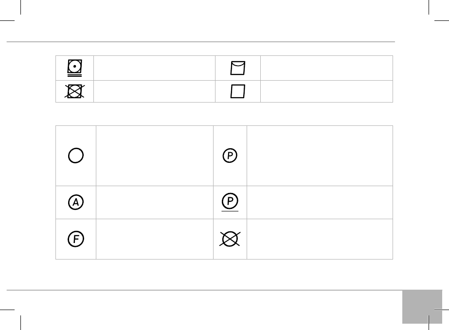Select the square symbol with curved top line

coord(238,69)
